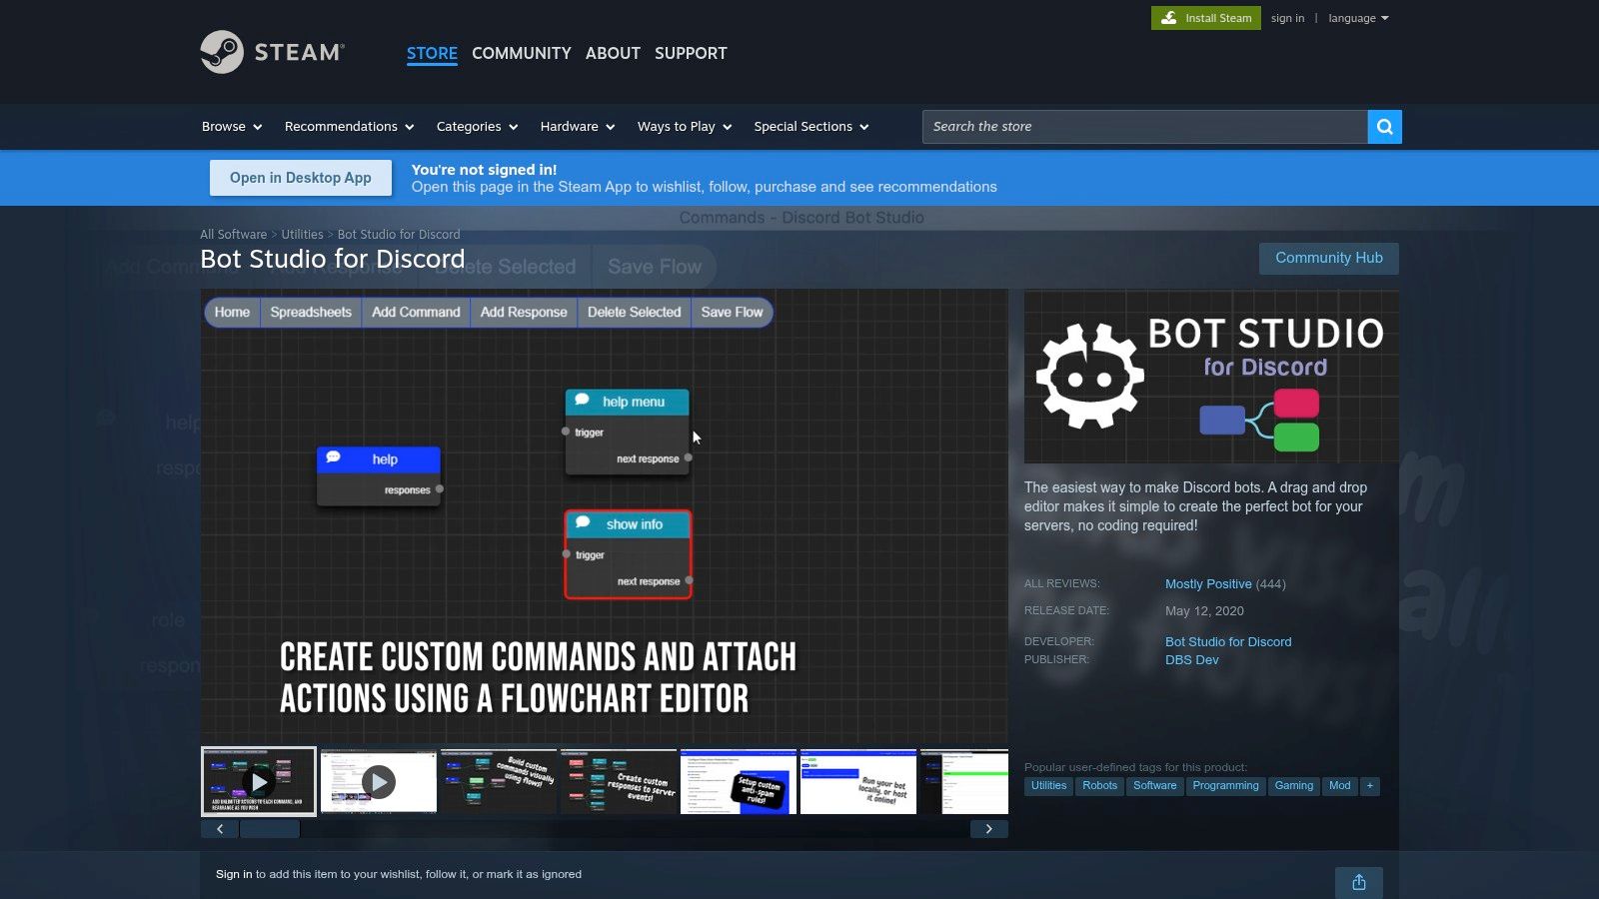Click the All Software breadcrumb
Image resolution: width=1599 pixels, height=899 pixels.
click(x=234, y=235)
